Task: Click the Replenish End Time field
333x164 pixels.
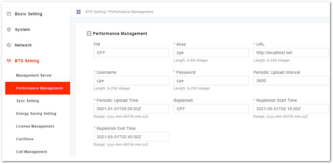Action: point(131,137)
